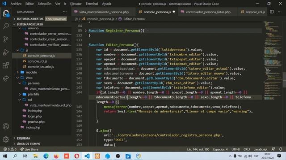Expand the Esquema section
This screenshot has width=286, height=160.
23,138
